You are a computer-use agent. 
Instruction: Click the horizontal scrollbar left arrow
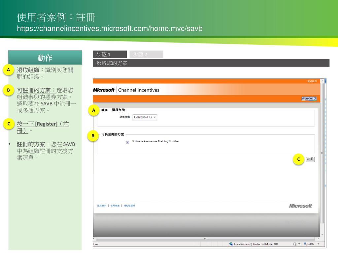94,239
